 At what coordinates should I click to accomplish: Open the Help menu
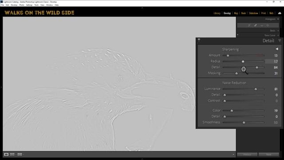(56, 5)
